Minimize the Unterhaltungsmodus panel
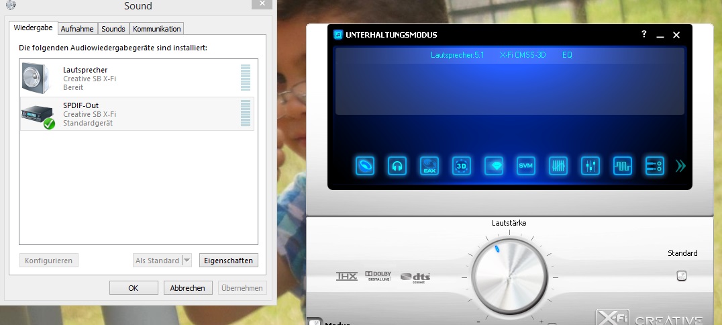This screenshot has width=722, height=325. 660,35
